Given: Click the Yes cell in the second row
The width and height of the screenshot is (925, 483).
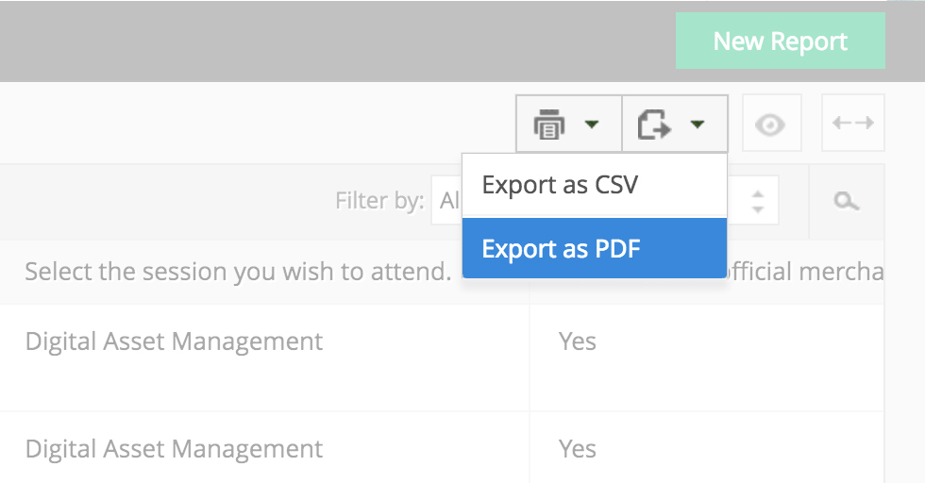Looking at the screenshot, I should pos(578,449).
